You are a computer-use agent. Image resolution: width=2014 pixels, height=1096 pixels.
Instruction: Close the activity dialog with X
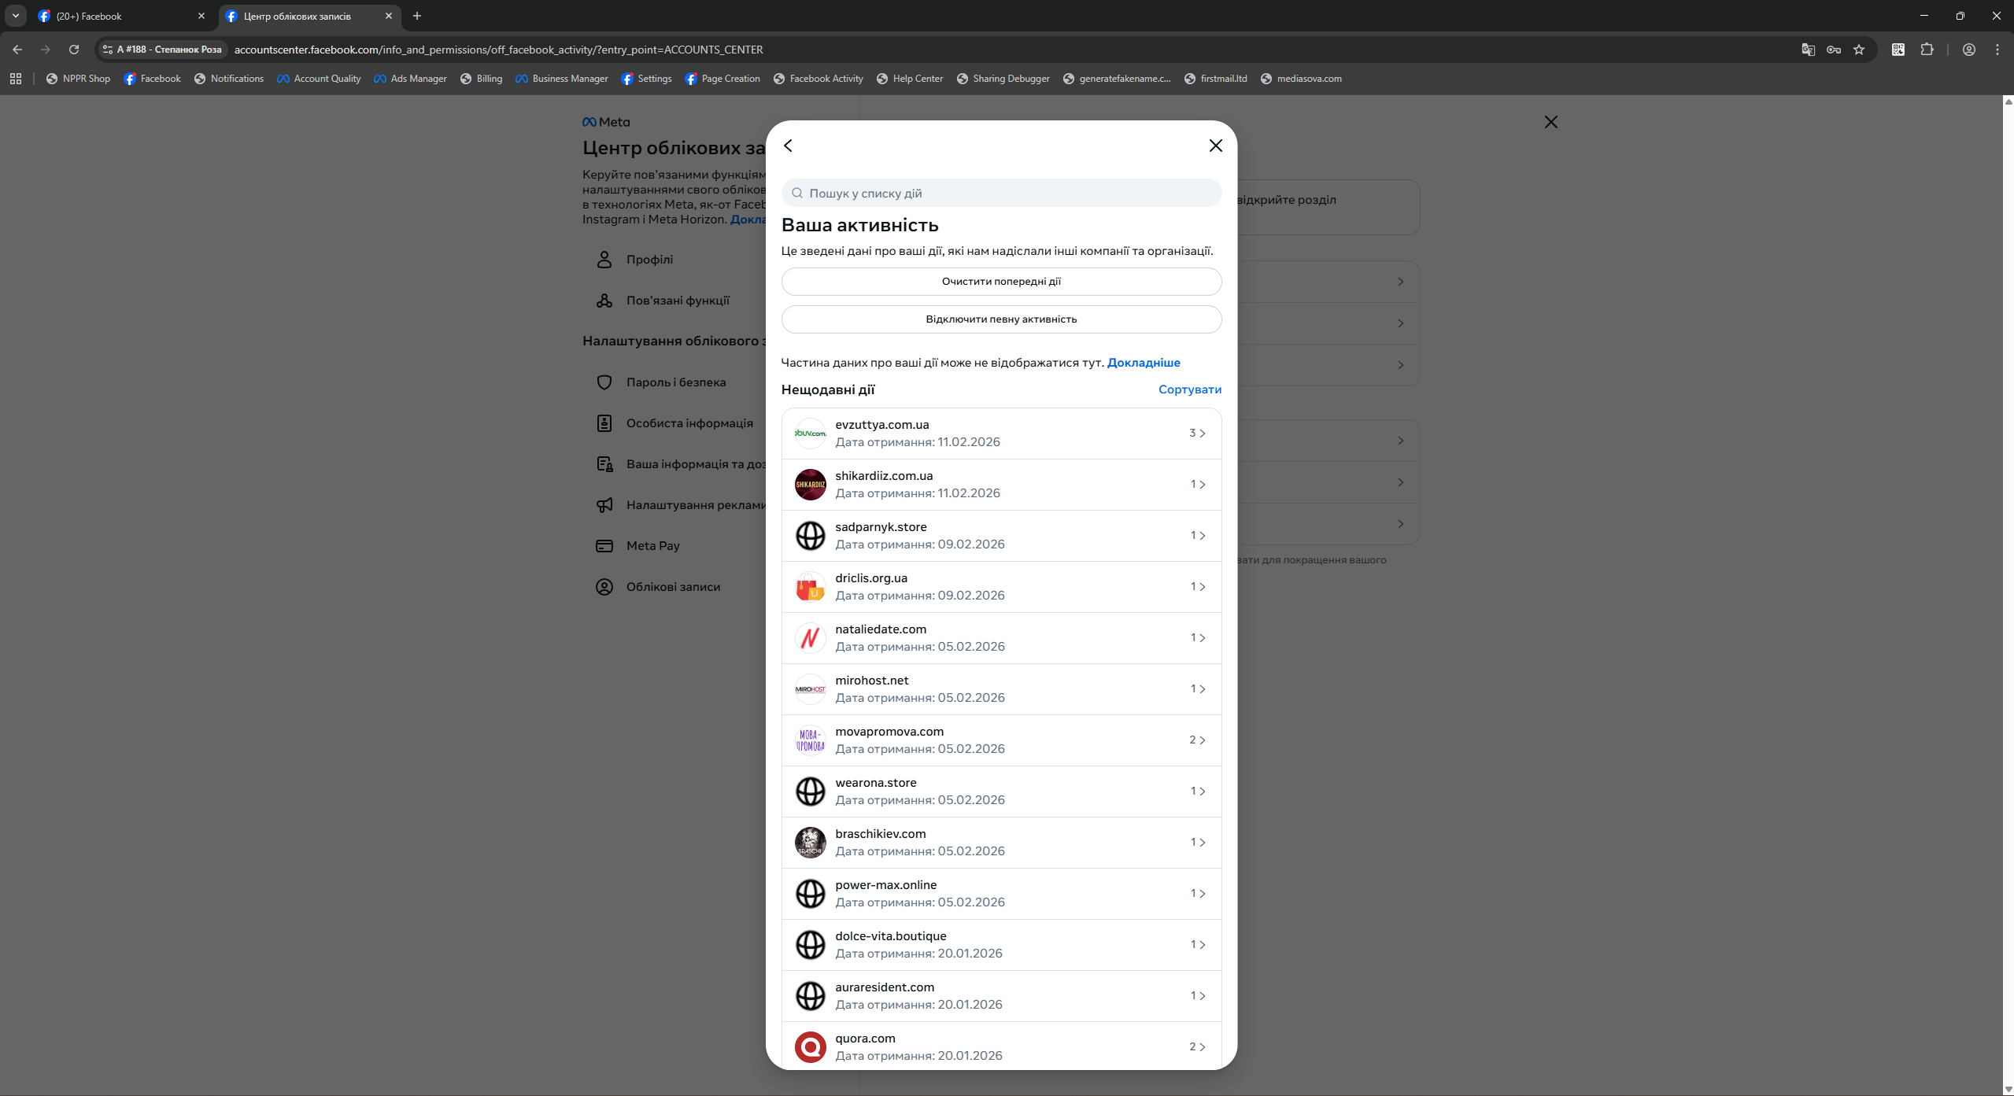point(1215,146)
